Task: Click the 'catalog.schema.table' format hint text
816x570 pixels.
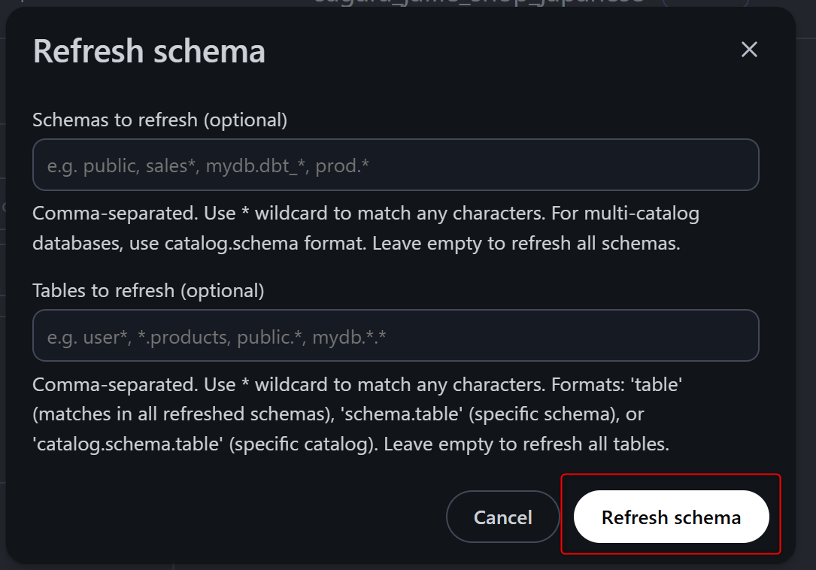Action: [128, 444]
